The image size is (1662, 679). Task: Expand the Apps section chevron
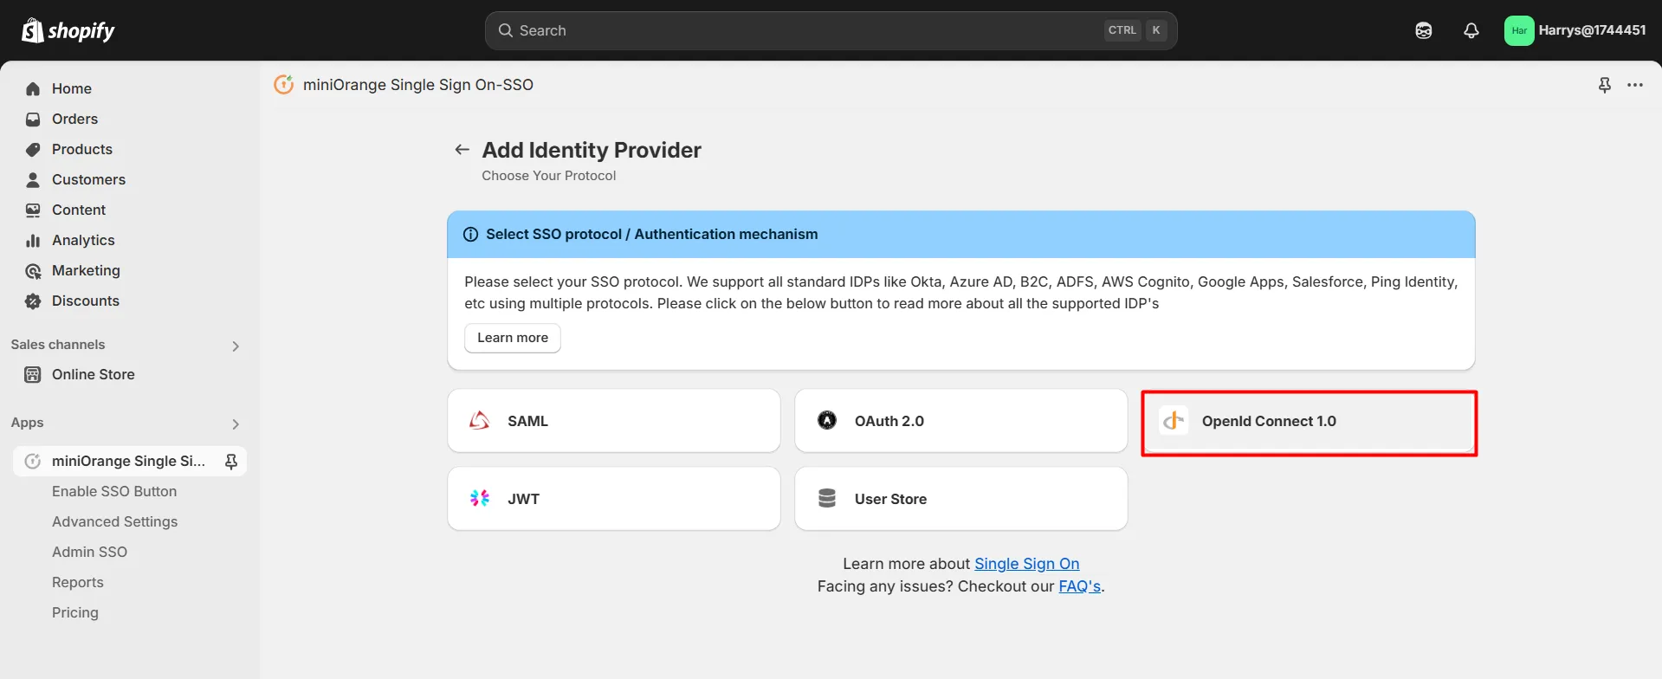[236, 424]
